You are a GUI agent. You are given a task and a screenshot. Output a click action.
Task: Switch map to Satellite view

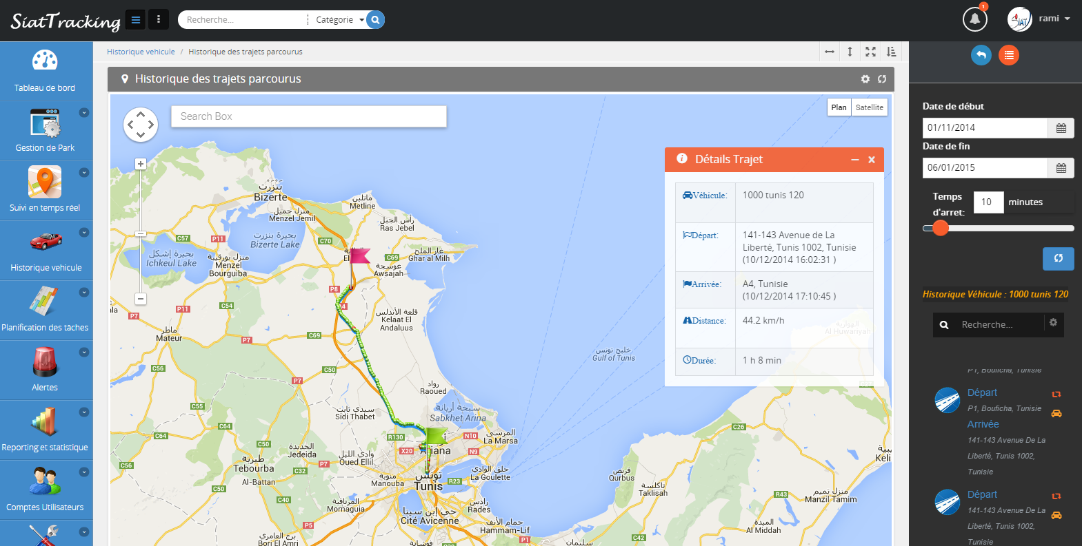pos(870,107)
